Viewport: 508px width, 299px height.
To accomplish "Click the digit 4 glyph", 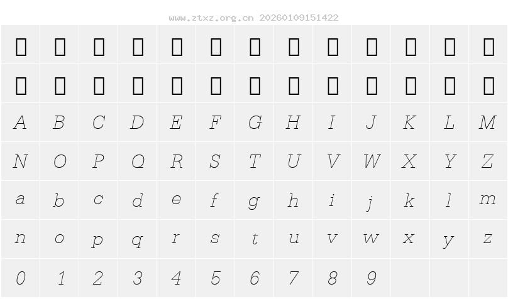I will [x=177, y=278].
